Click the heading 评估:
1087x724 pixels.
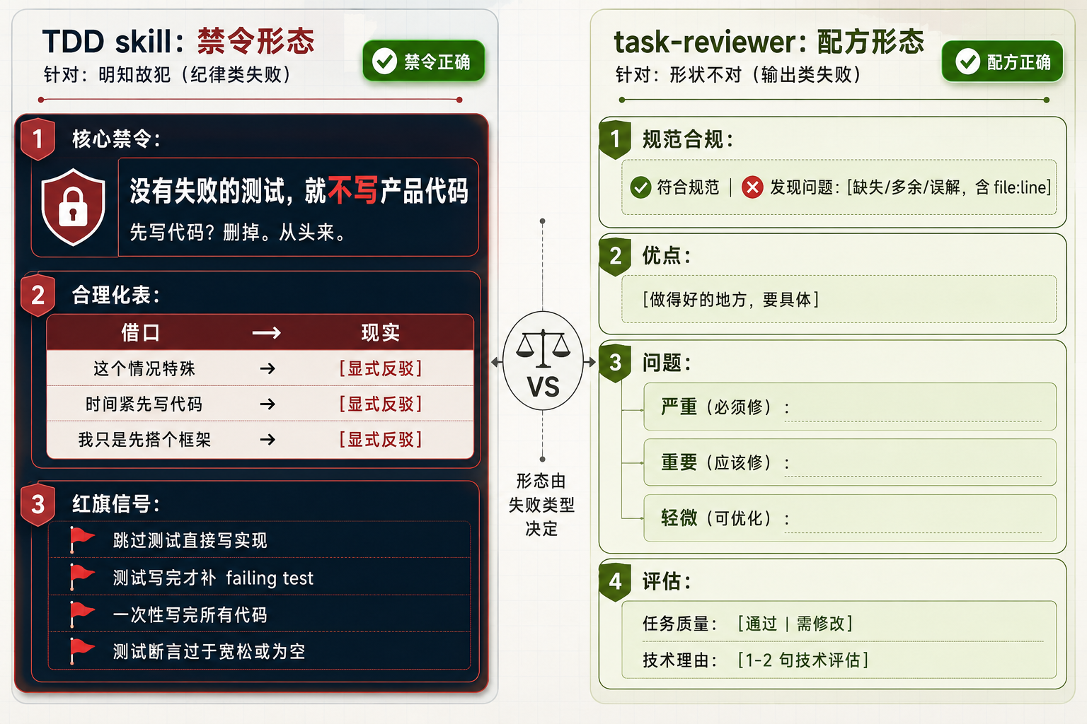pos(667,581)
